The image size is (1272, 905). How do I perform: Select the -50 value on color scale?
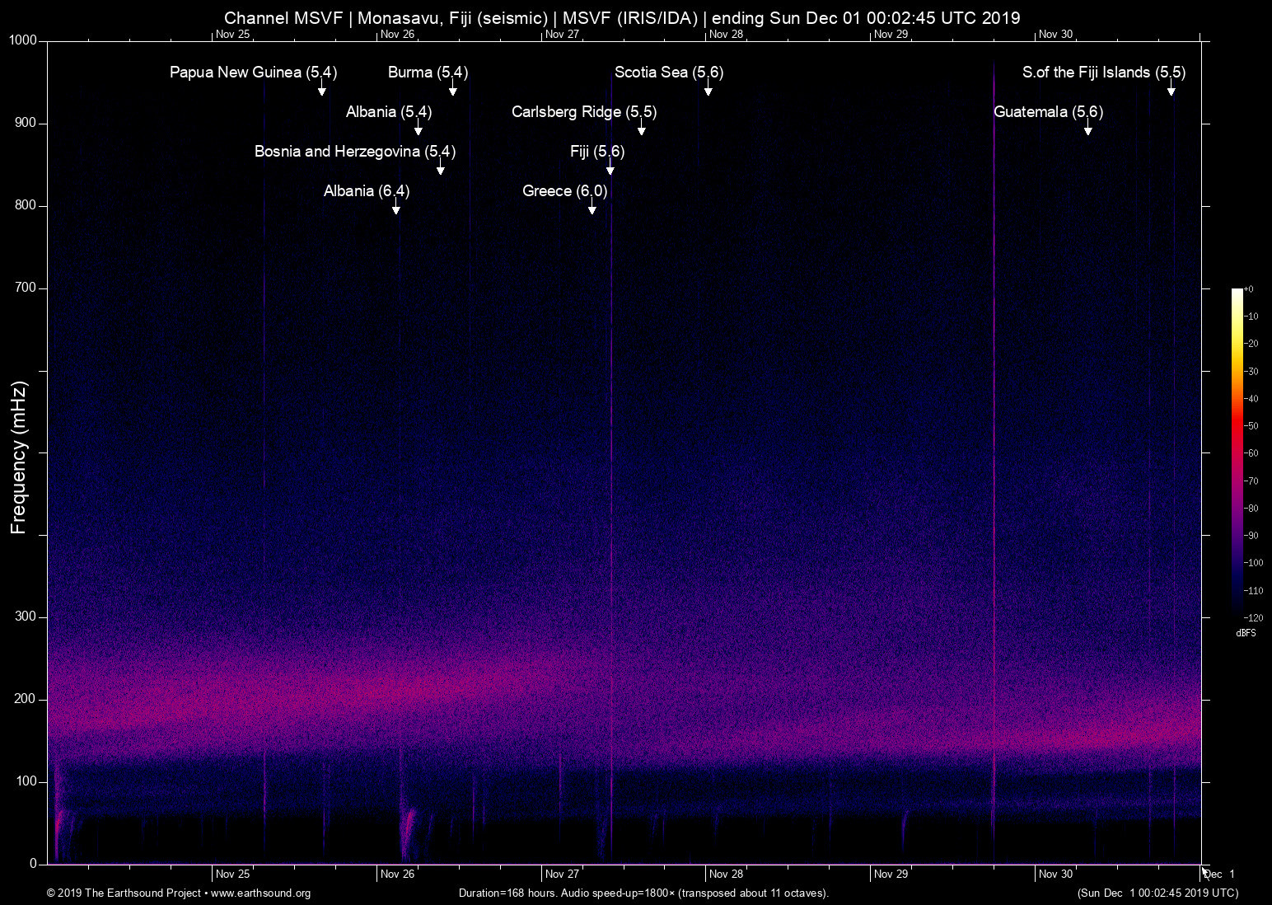point(1251,426)
